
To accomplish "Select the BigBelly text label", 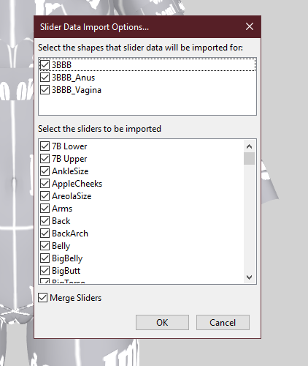I will pos(67,258).
